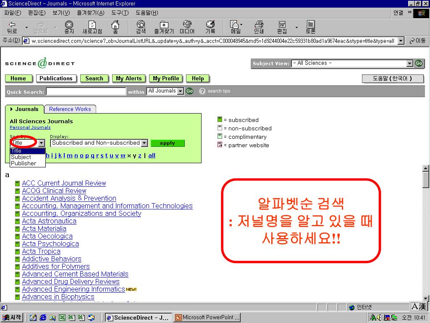Image resolution: width=430 pixels, height=323 pixels.
Task: Click the My Profile navigation button
Action: pyautogui.click(x=166, y=79)
